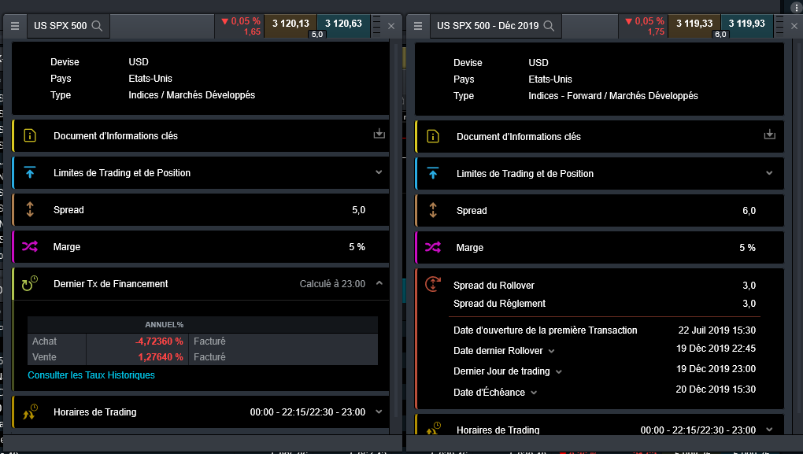Click blue limits arrow icon in Déc 2019 panel
This screenshot has width=803, height=454.
[433, 174]
